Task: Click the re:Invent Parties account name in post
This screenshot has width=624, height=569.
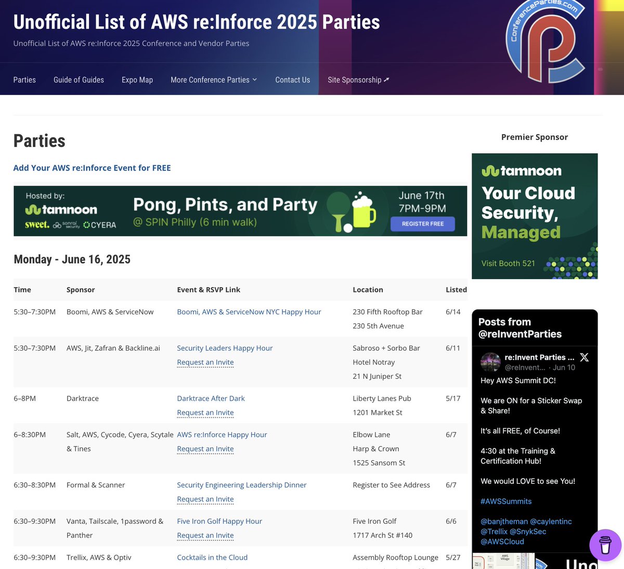Action: [x=539, y=358]
